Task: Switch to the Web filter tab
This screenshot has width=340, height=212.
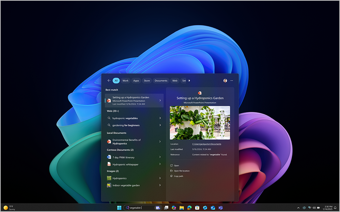Action: pos(175,81)
